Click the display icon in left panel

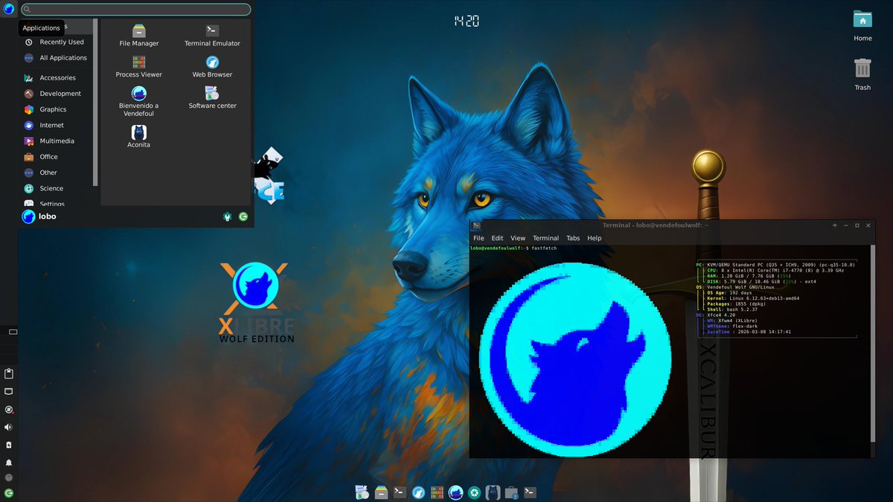point(9,391)
